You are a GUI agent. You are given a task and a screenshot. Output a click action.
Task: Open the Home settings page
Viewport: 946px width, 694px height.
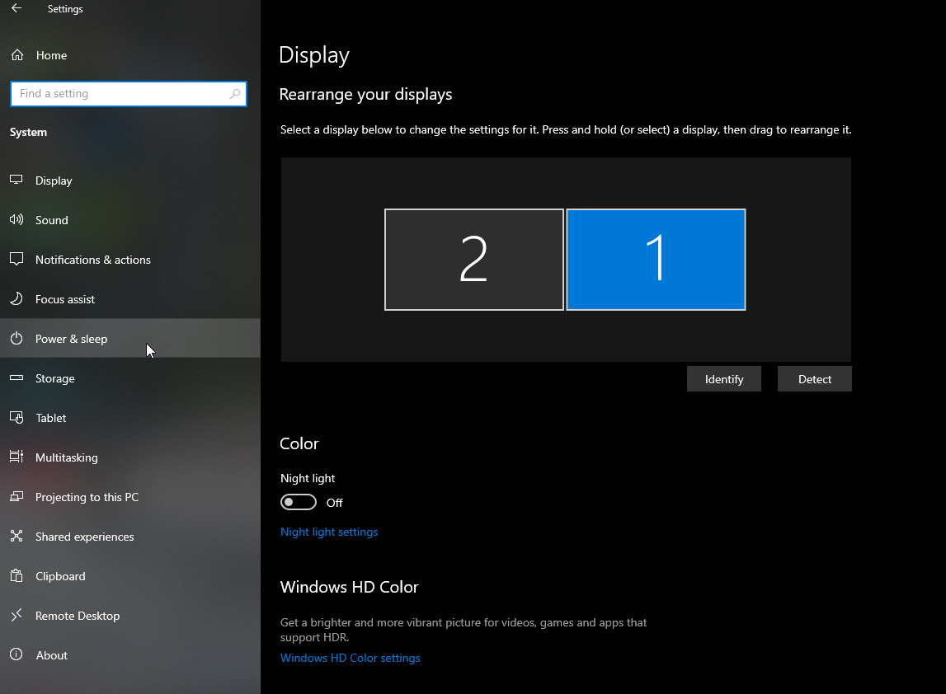pos(51,55)
